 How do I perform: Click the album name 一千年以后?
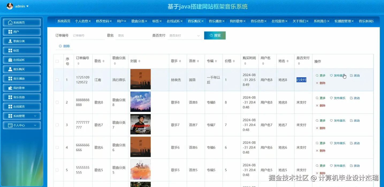213,80
